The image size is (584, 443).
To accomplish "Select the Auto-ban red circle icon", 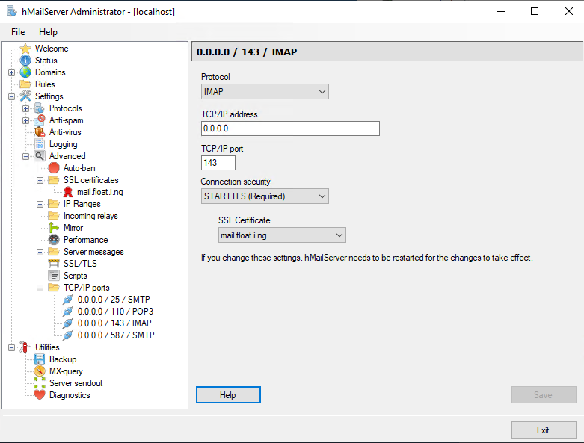I will (54, 168).
